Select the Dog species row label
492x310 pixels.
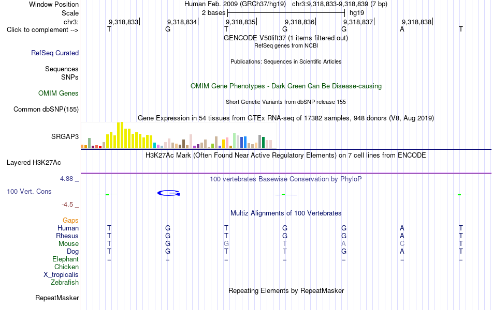point(73,252)
